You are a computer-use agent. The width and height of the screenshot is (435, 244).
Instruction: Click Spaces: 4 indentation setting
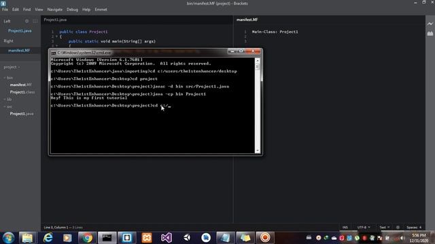[x=414, y=228]
